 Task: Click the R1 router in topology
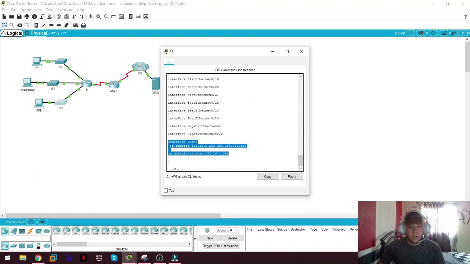(x=87, y=84)
